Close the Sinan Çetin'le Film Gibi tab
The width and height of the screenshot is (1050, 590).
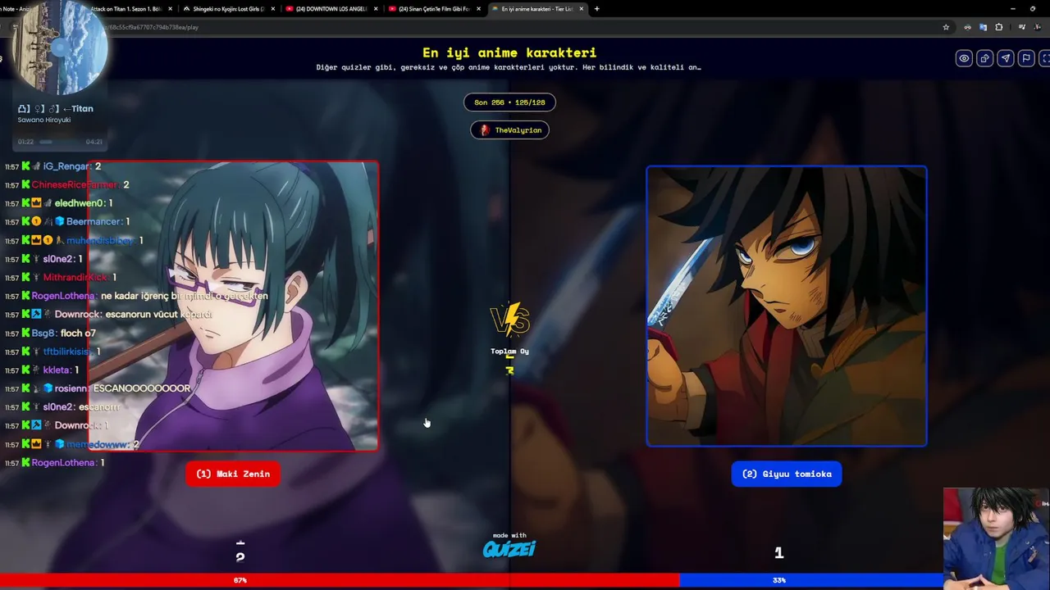[478, 9]
